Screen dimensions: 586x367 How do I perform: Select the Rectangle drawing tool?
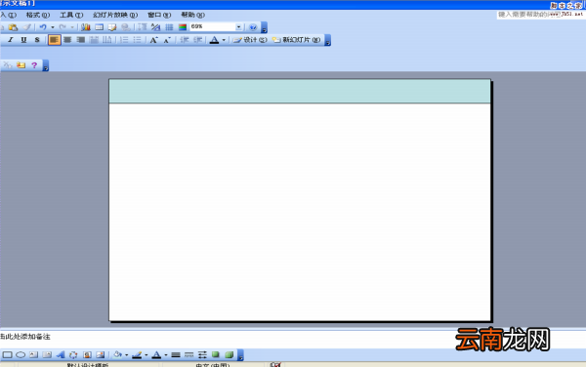8,354
